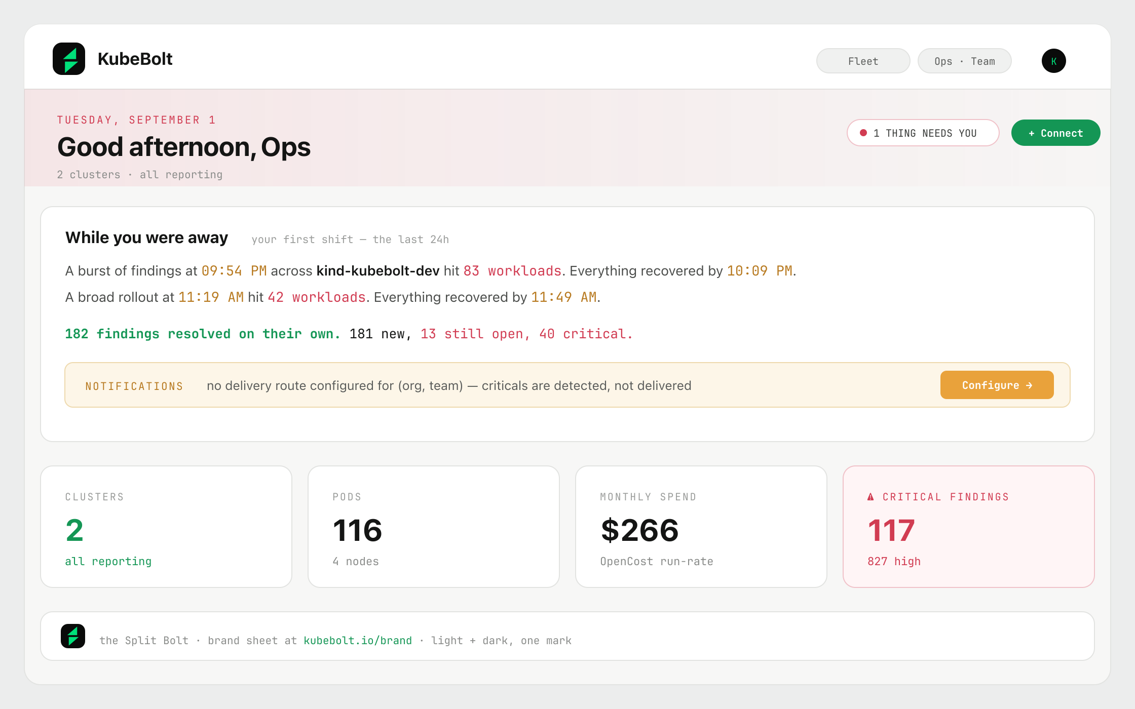Click the 42 workloads text
1135x709 pixels.
[x=316, y=297]
